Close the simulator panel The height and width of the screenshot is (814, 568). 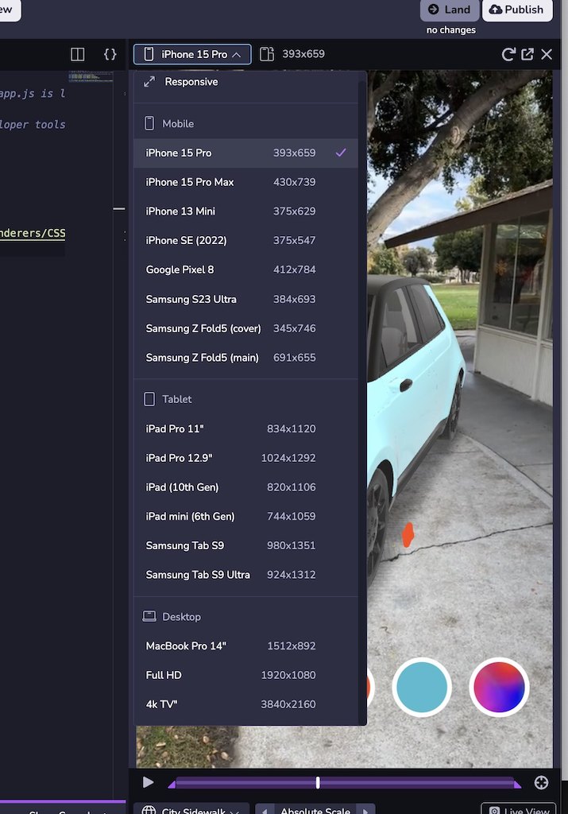pos(547,54)
